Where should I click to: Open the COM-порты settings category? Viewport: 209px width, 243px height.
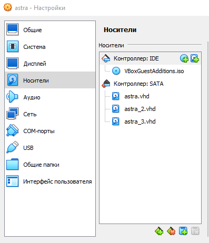[x=50, y=131]
